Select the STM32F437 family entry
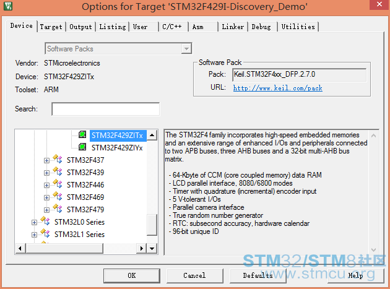The height and width of the screenshot is (289, 390). pyautogui.click(x=85, y=160)
